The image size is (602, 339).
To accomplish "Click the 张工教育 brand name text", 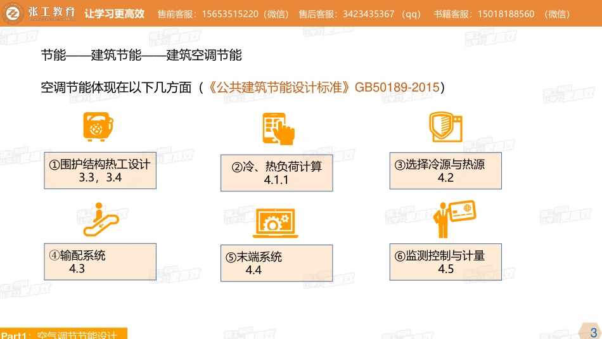I will [52, 13].
